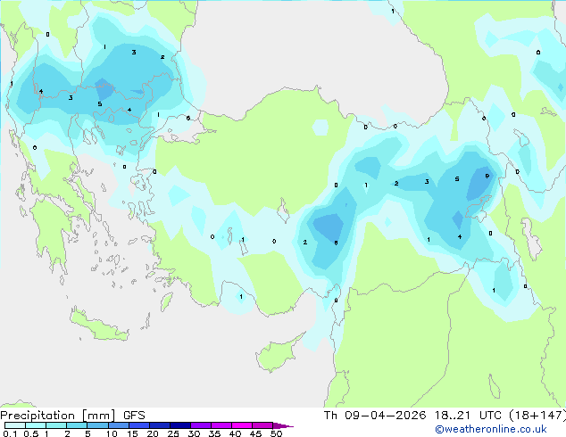Image resolution: width=566 pixels, height=437 pixels.
Task: Click the 0.5–1 mm legend color swatch
Action: point(36,425)
